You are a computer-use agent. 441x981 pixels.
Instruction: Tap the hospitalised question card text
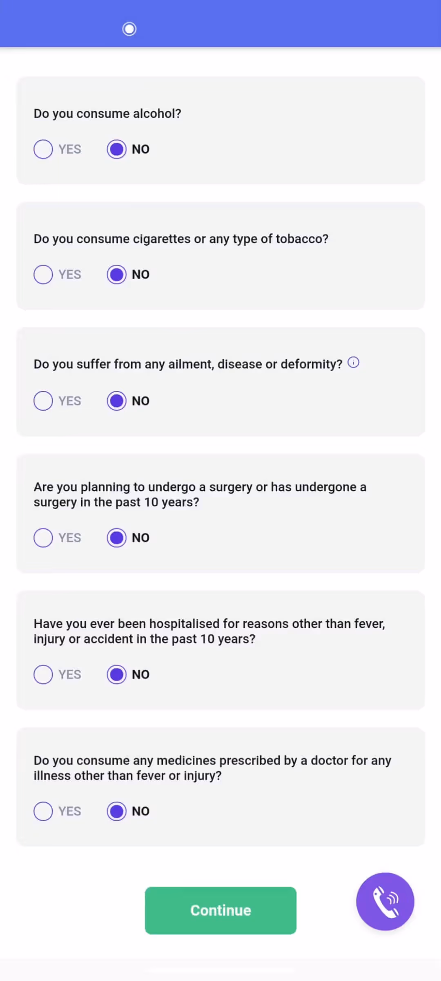point(209,631)
